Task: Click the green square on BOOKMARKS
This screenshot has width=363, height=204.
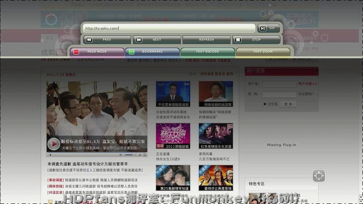Action: tap(132, 52)
